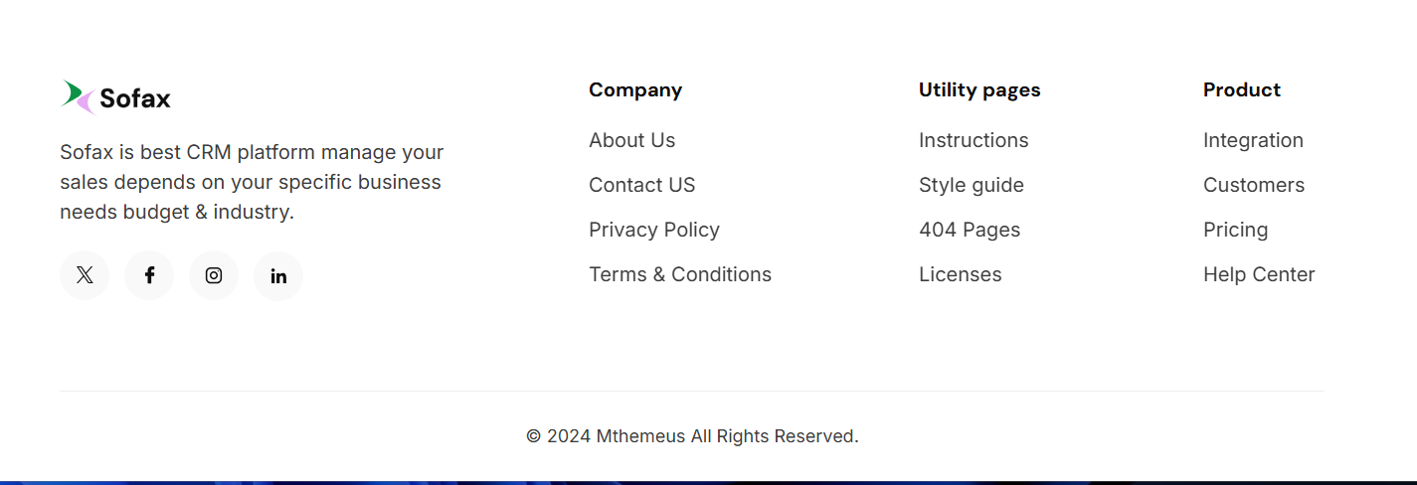The width and height of the screenshot is (1417, 485).
Task: Open the Privacy Policy link
Action: tap(653, 230)
